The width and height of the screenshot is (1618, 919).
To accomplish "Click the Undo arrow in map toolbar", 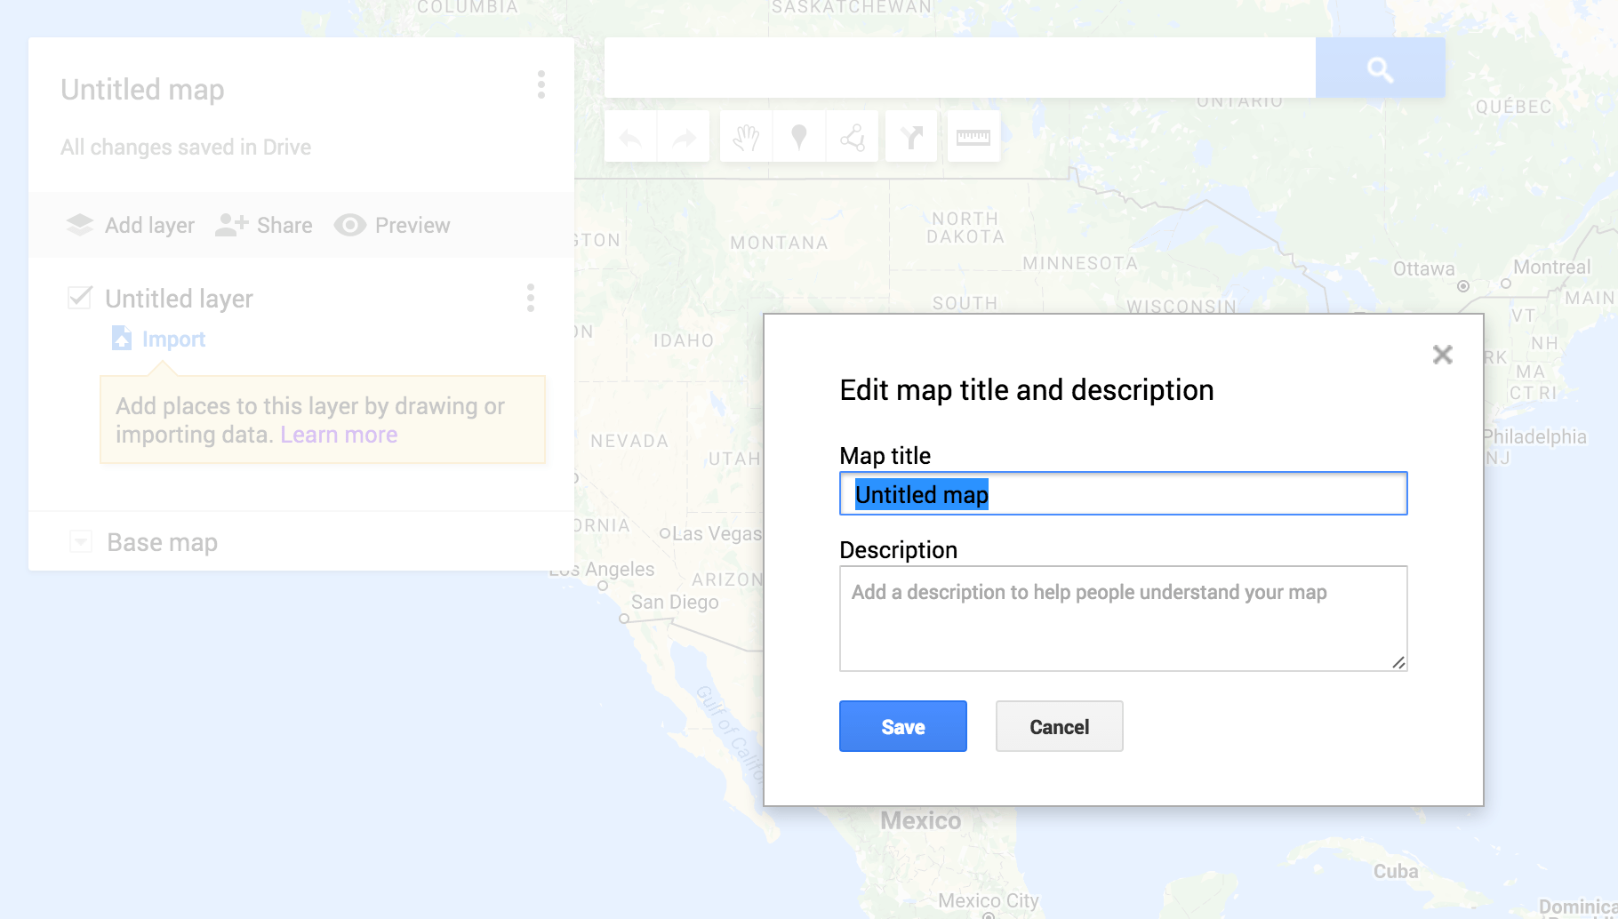I will click(630, 137).
